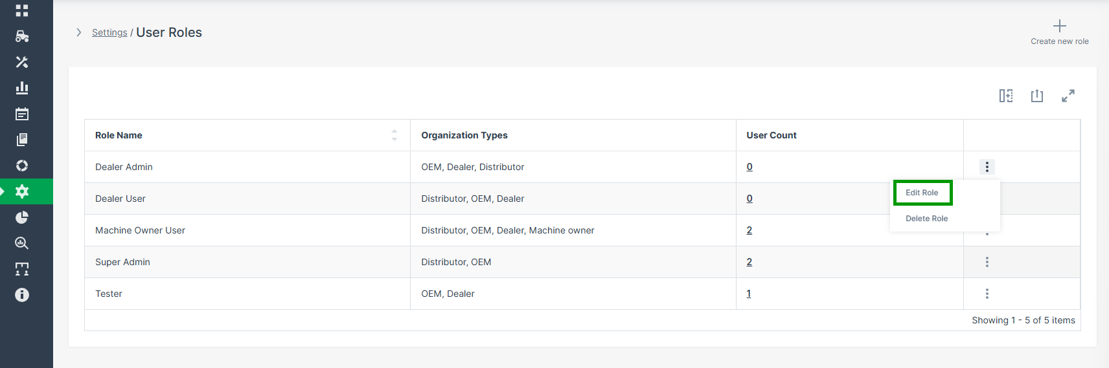Sort the table by Role Name
The height and width of the screenshot is (368, 1109).
click(394, 135)
